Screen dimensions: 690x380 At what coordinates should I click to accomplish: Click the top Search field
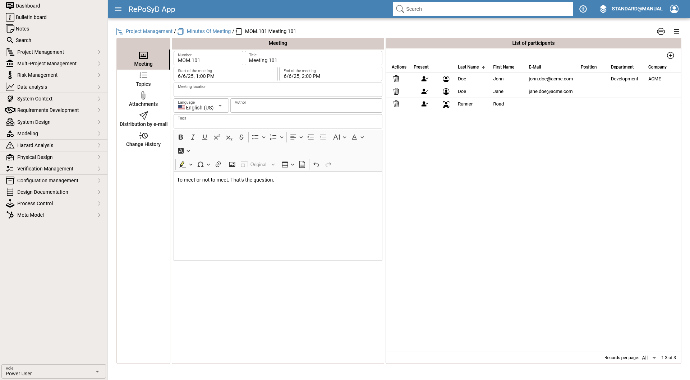pos(483,9)
